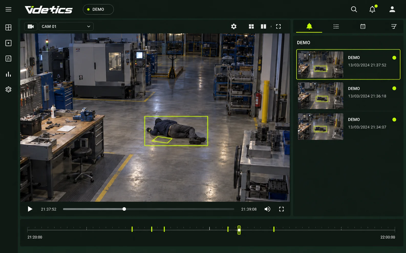Click the 21:37:52 current time label in player
The width and height of the screenshot is (406, 253).
click(x=49, y=209)
